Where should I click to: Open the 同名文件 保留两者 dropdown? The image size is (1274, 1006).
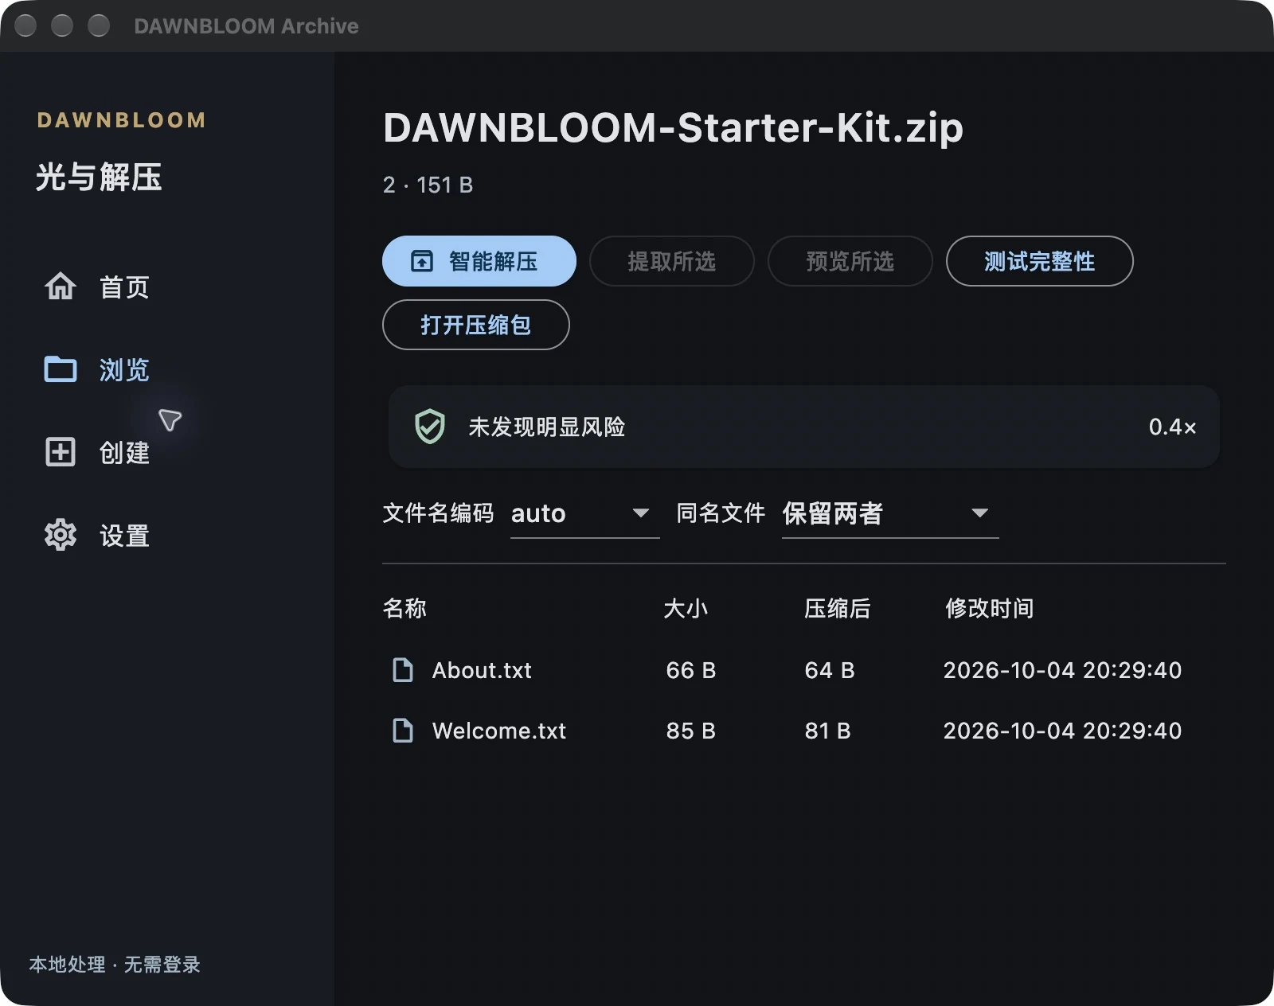[x=890, y=513]
